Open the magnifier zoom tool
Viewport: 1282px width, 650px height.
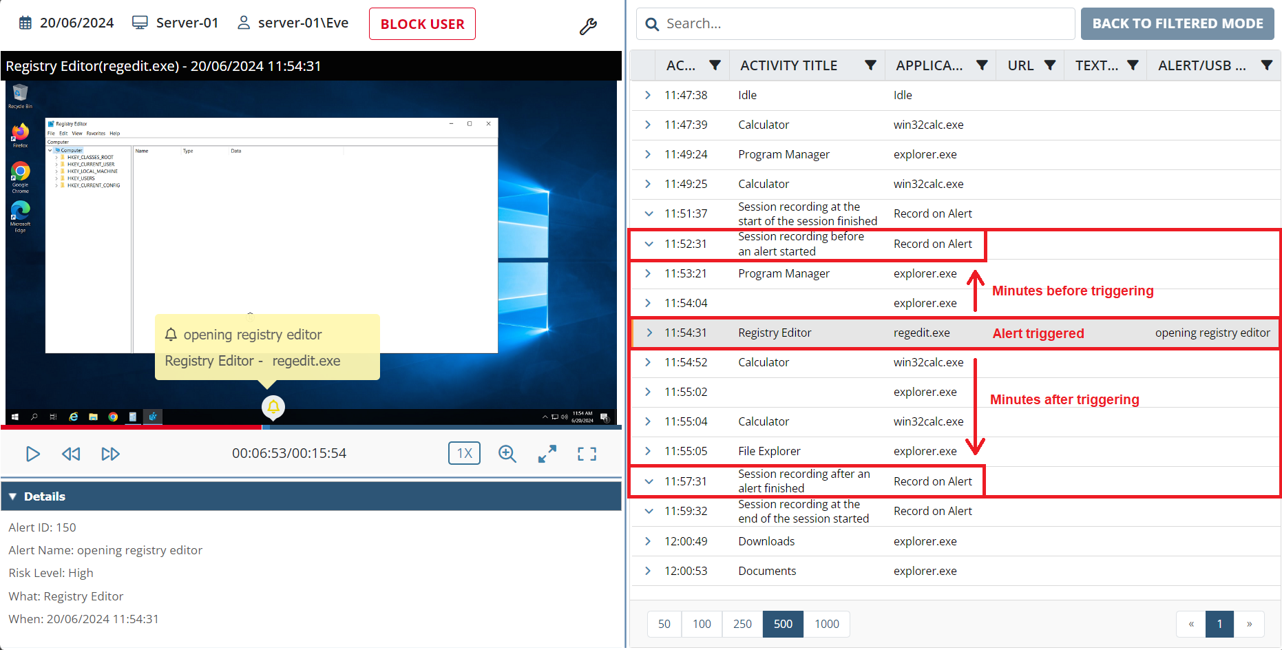pyautogui.click(x=507, y=454)
